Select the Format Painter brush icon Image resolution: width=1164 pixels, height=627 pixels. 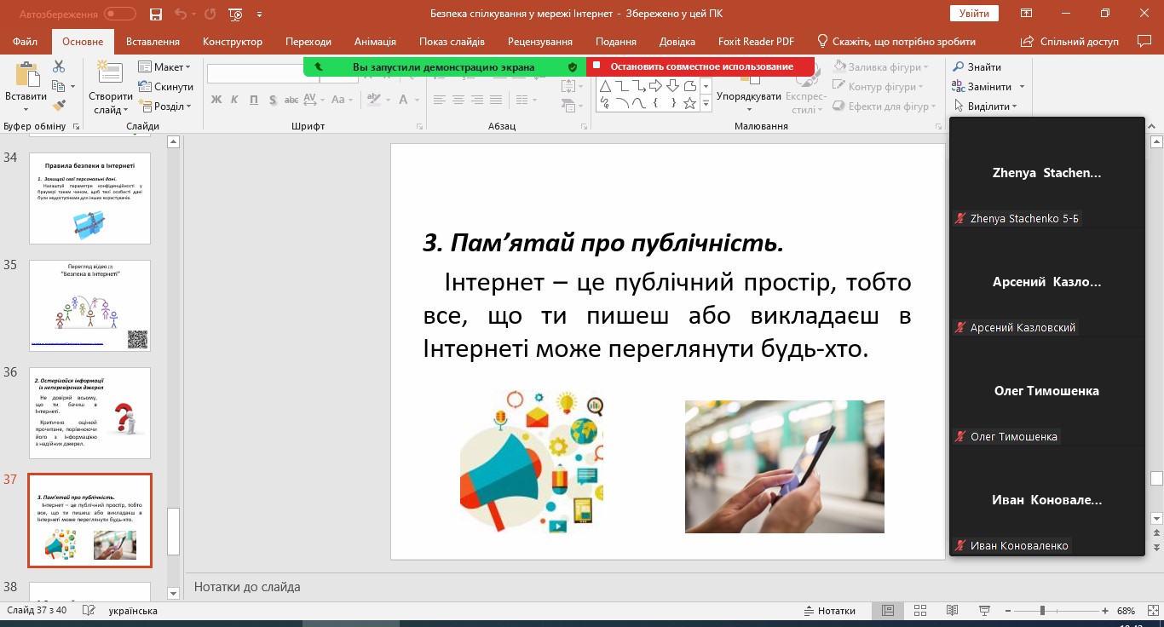[59, 106]
